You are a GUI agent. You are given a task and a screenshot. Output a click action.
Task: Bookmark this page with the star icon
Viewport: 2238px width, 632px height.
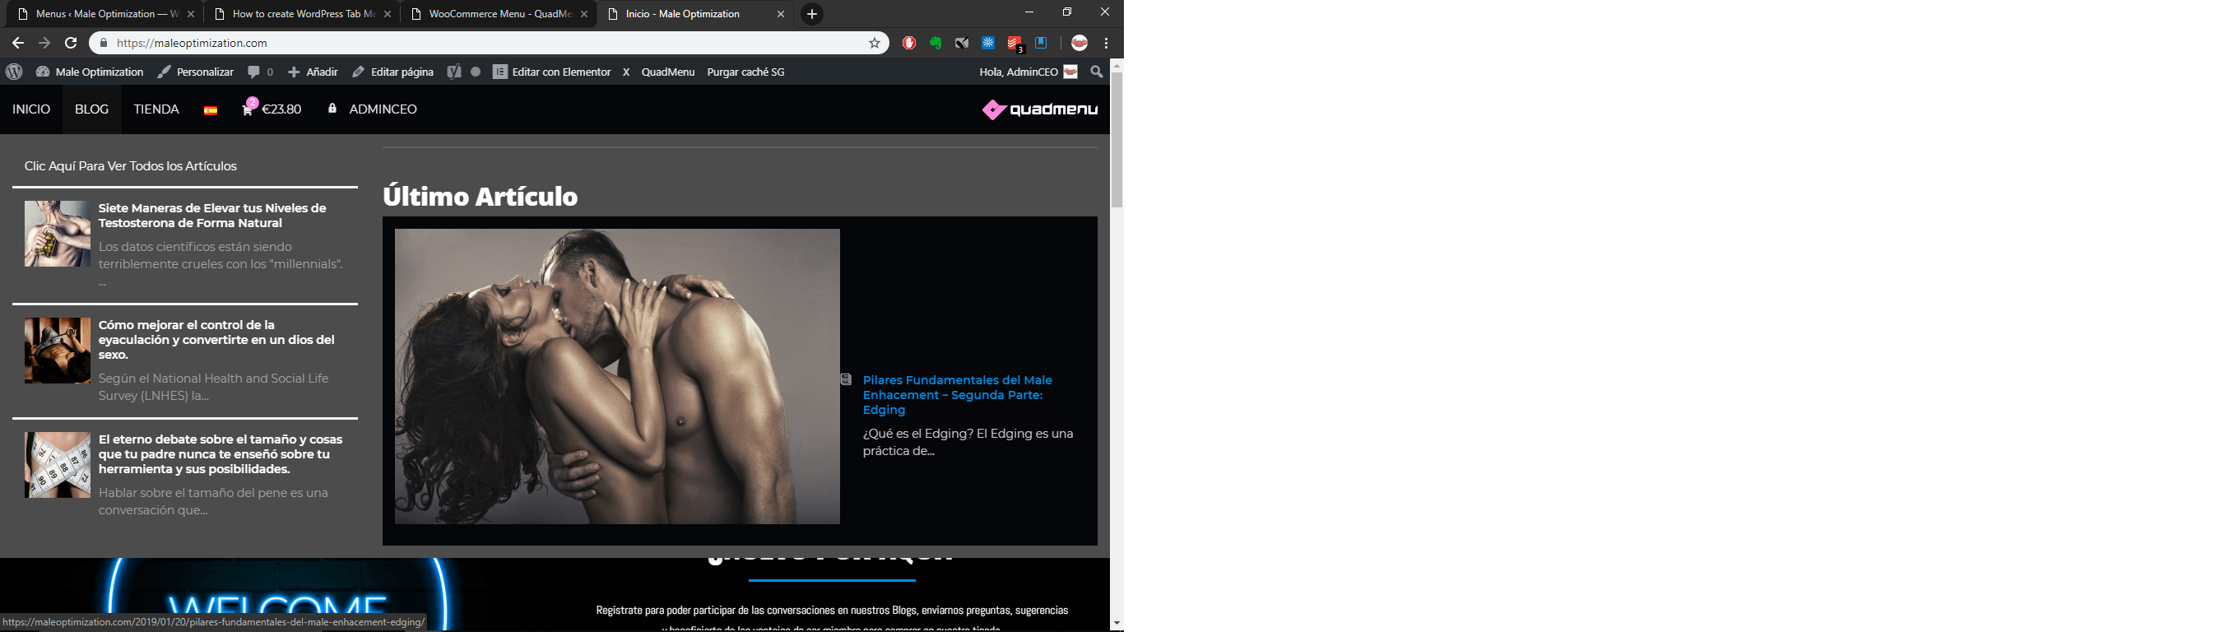click(874, 43)
